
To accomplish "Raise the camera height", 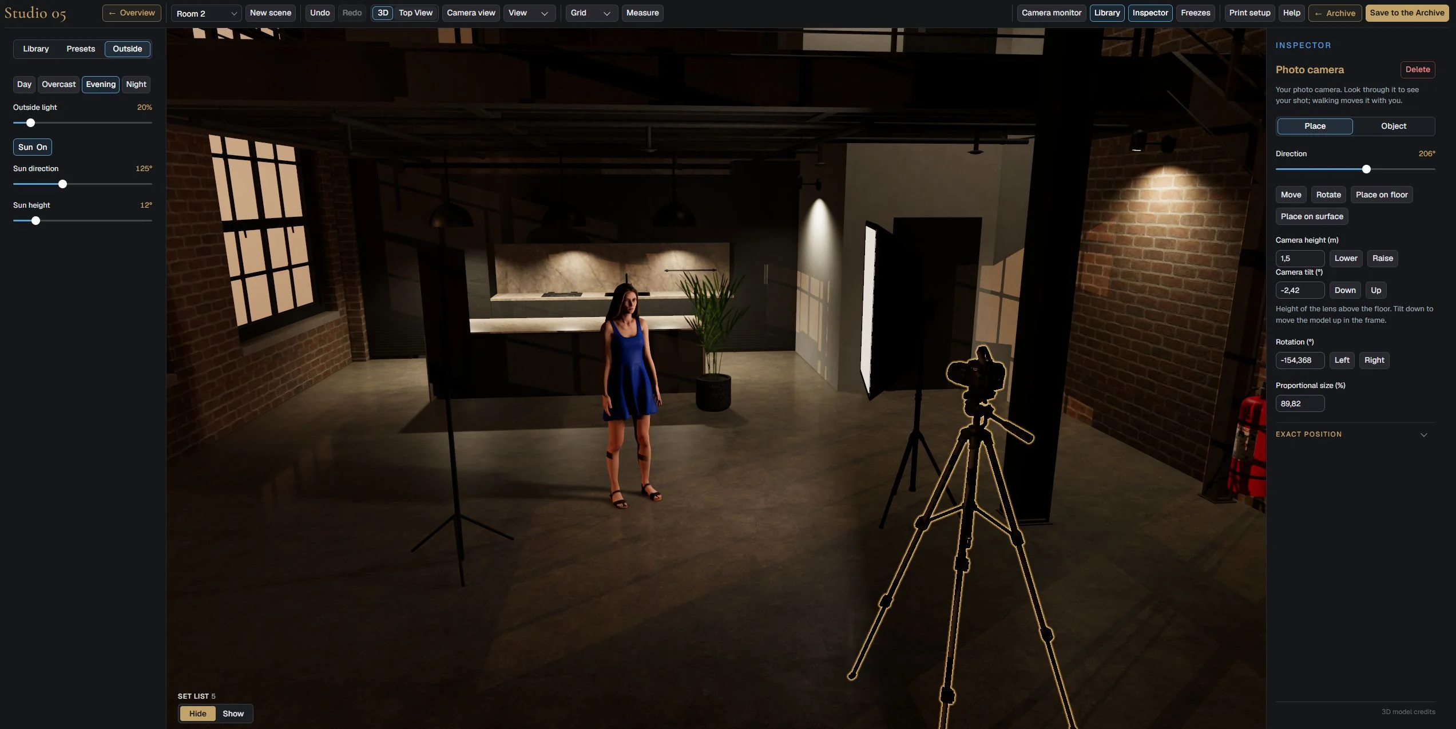I will pos(1383,259).
